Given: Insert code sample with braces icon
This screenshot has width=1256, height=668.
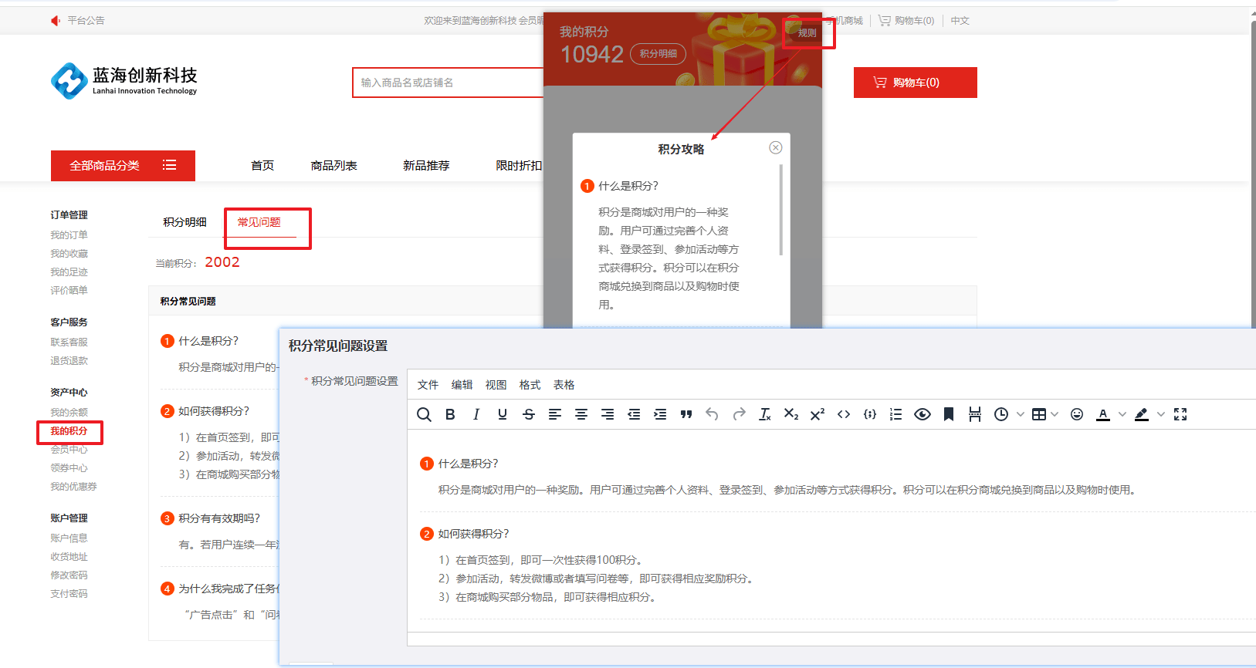Looking at the screenshot, I should point(870,414).
